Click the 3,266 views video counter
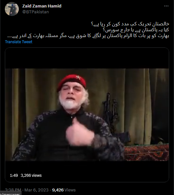The image size is (174, 195). click(x=31, y=175)
